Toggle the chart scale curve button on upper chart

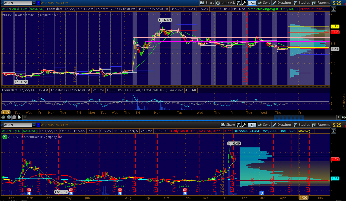coord(333,9)
